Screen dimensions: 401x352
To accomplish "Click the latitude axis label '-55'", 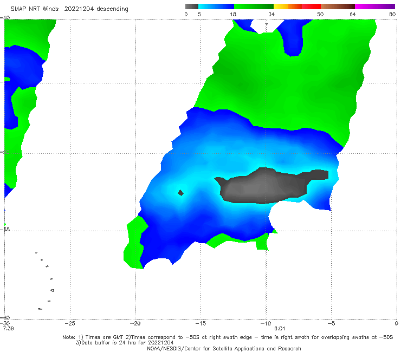I will coord(5,229).
